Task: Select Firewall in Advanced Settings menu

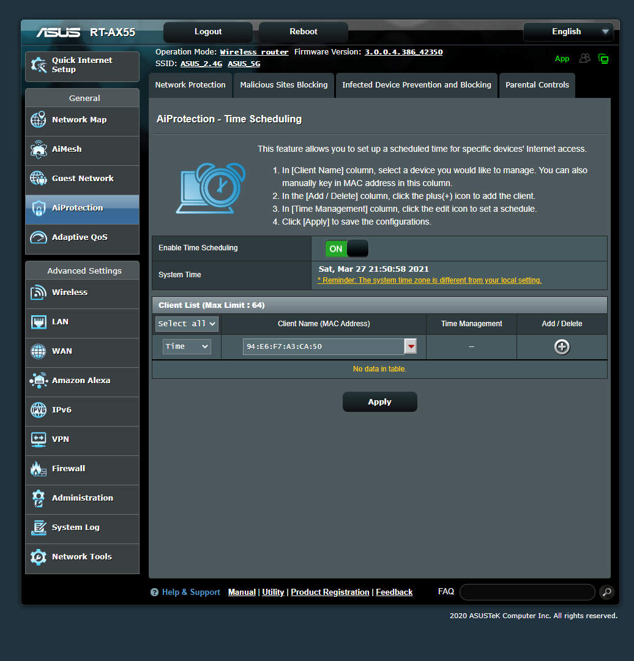Action: pos(82,469)
